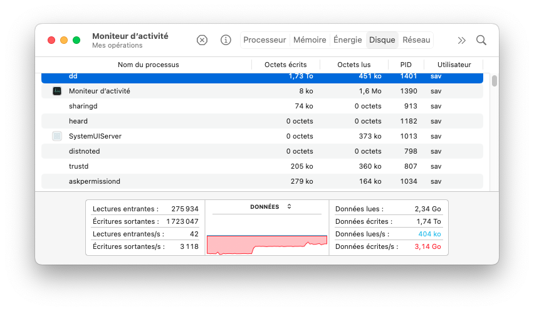Sort by Octets écrits column
Image resolution: width=534 pixels, height=311 pixels.
[x=286, y=65]
